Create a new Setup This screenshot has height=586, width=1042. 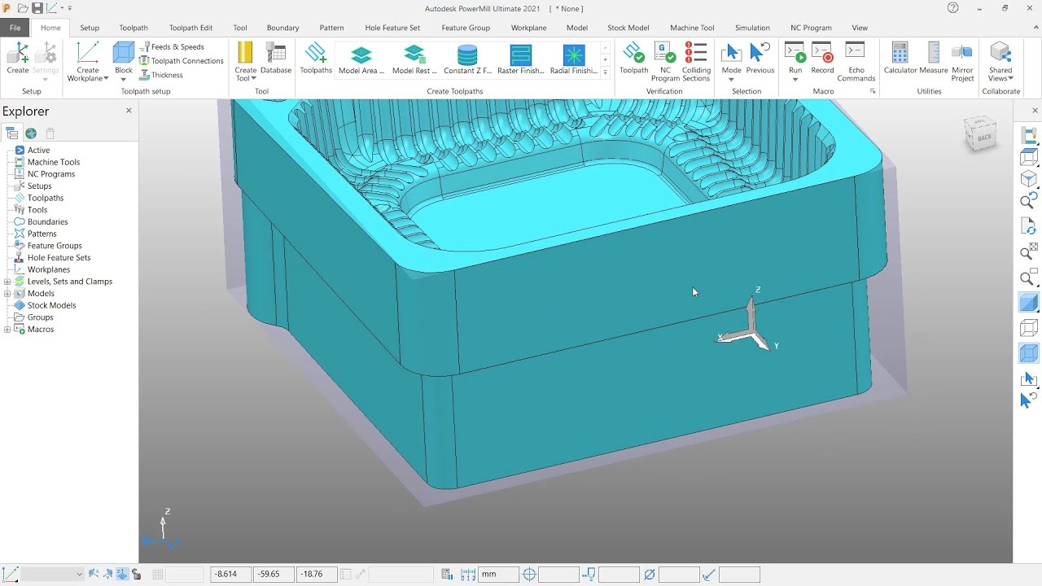pyautogui.click(x=17, y=60)
